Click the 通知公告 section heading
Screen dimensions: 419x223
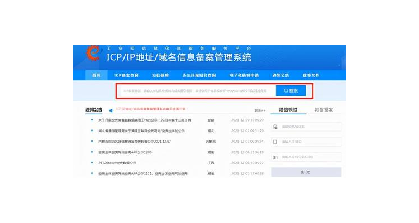pyautogui.click(x=94, y=109)
